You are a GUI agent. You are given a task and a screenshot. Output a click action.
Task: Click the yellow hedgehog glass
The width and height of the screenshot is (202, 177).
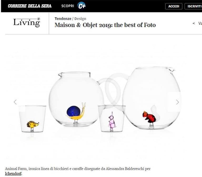pyautogui.click(x=33, y=119)
